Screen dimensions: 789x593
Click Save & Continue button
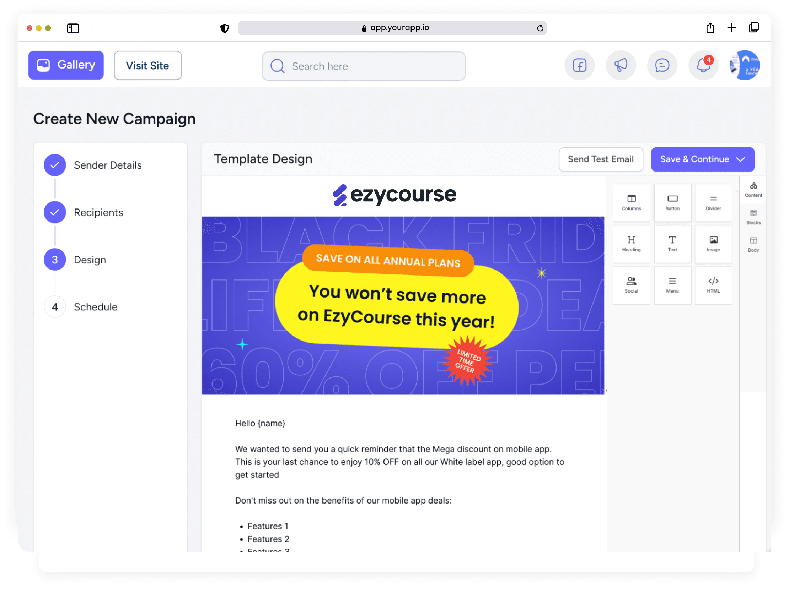(x=703, y=159)
